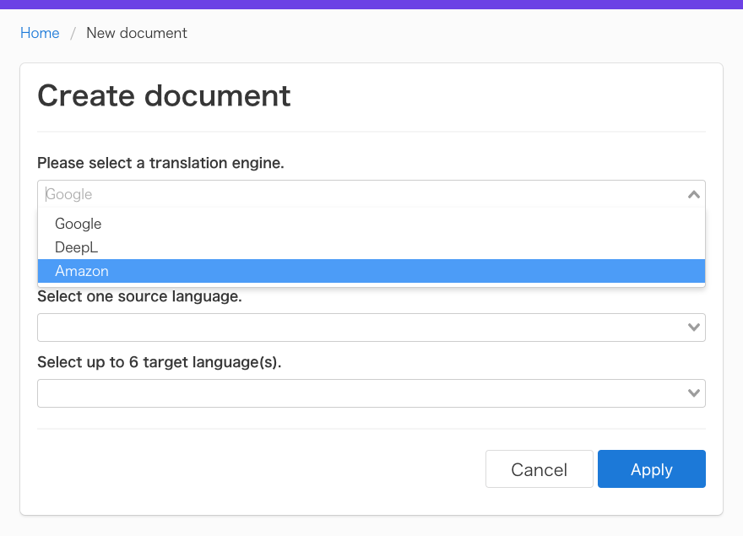Collapse the translation engine dropdown arrow
The image size is (743, 536).
point(694,194)
